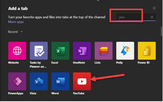Click the Polly label text

[119, 63]
